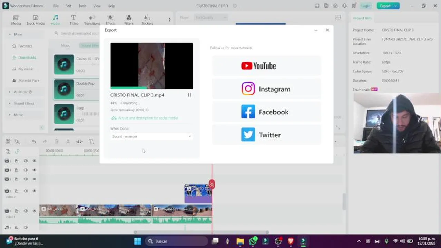
Task: Hide Video 2 track with eye icon
Action: click(x=35, y=191)
